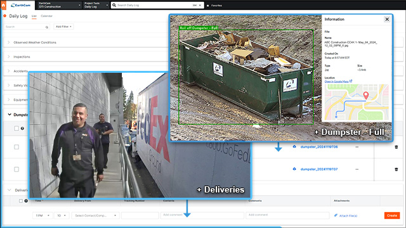Switch to the Calendar tab
Screen dimensions: 406x228
coord(46,16)
